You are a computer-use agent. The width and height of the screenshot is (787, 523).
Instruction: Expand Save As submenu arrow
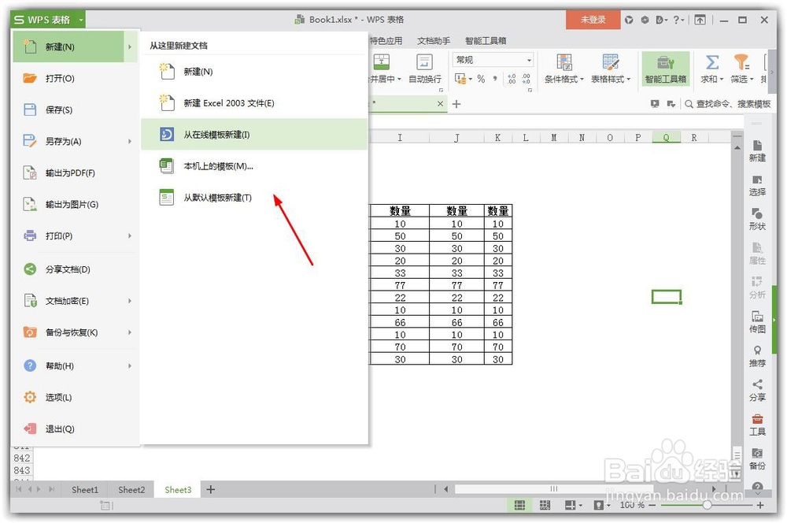point(130,141)
